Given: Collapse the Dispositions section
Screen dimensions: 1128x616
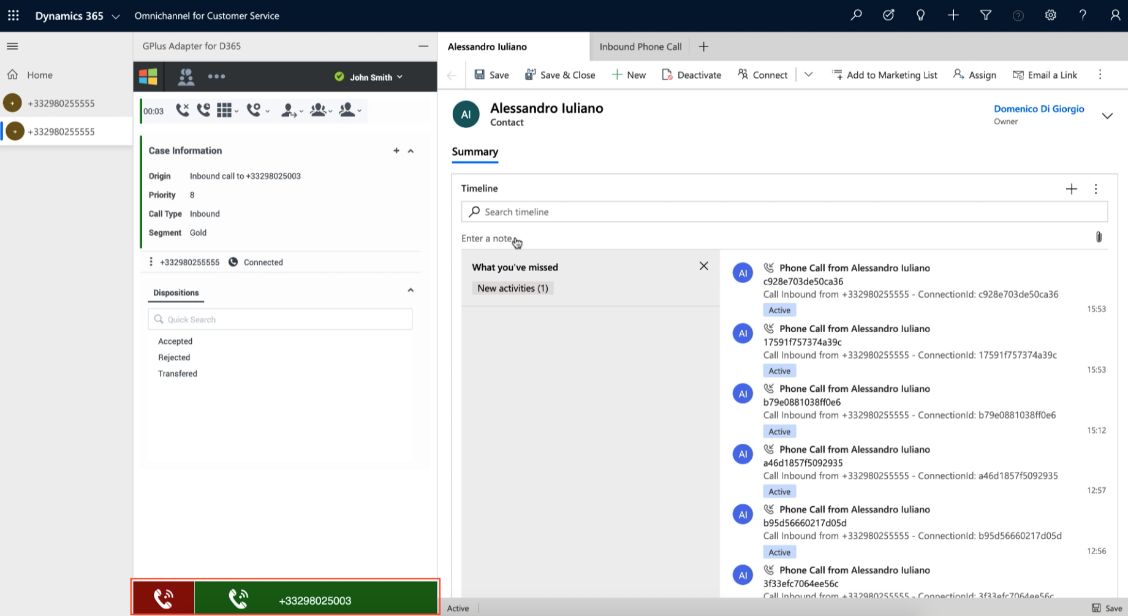Looking at the screenshot, I should click(x=411, y=291).
